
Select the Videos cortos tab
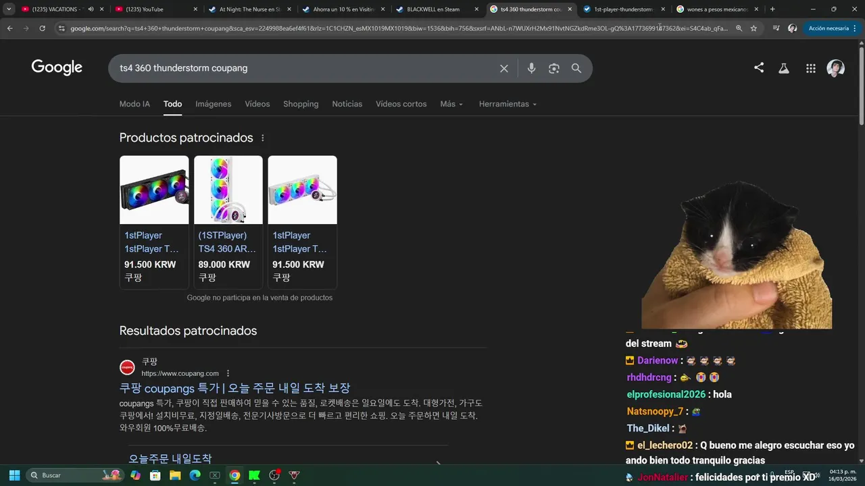coord(401,104)
